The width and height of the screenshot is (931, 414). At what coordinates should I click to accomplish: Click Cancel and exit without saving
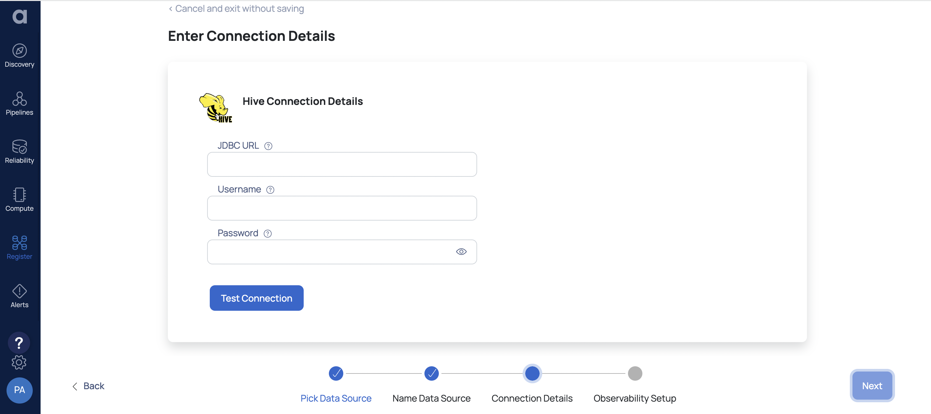pos(236,8)
